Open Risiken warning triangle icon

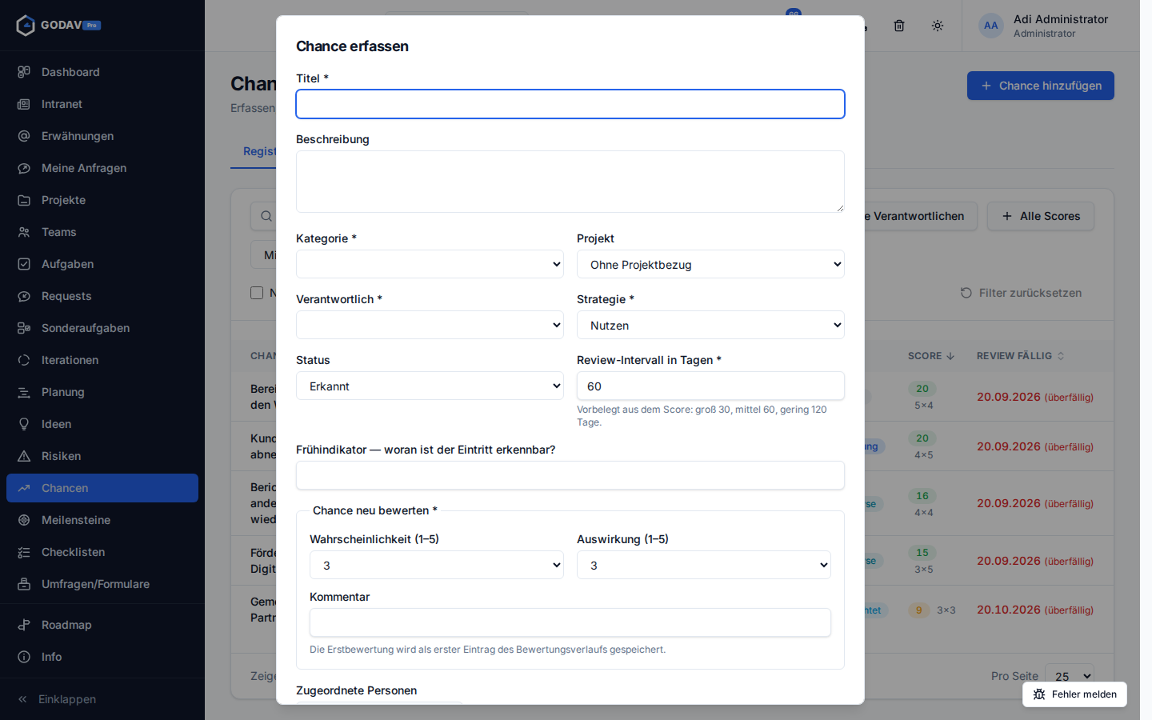(24, 456)
